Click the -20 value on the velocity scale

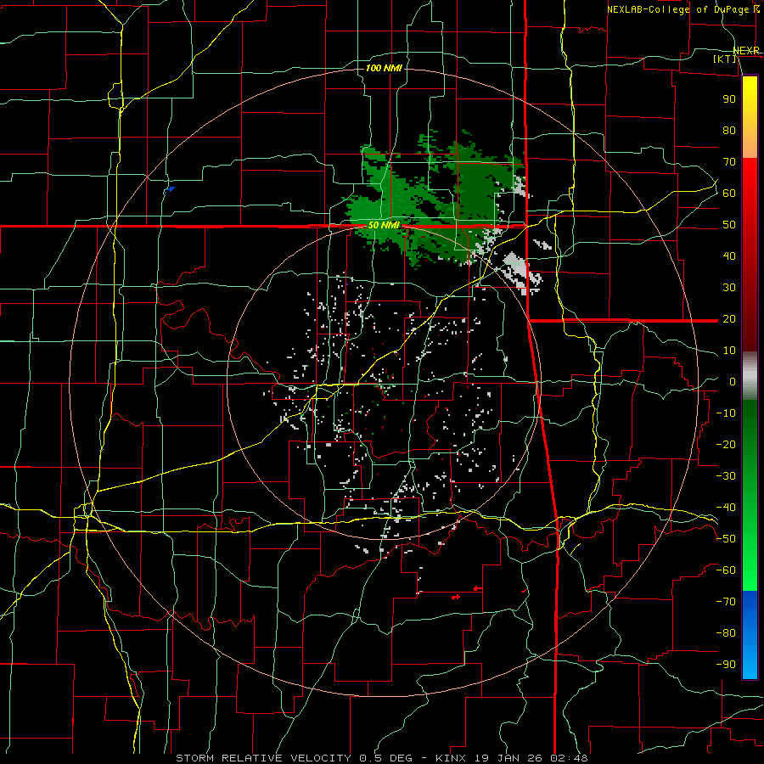[x=726, y=445]
